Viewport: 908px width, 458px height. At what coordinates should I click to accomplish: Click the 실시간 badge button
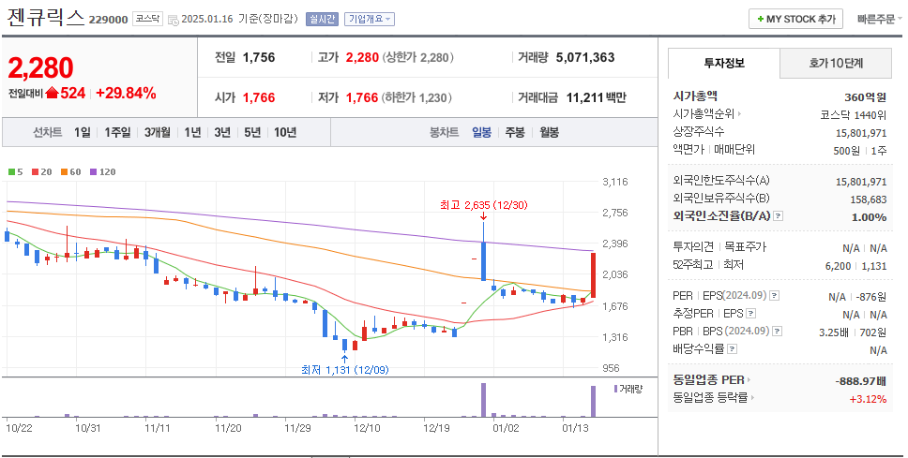tap(322, 19)
